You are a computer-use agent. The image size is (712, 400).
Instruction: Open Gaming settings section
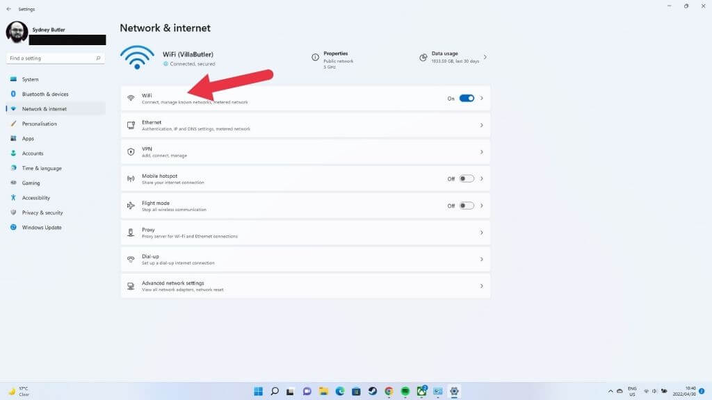pos(56,183)
